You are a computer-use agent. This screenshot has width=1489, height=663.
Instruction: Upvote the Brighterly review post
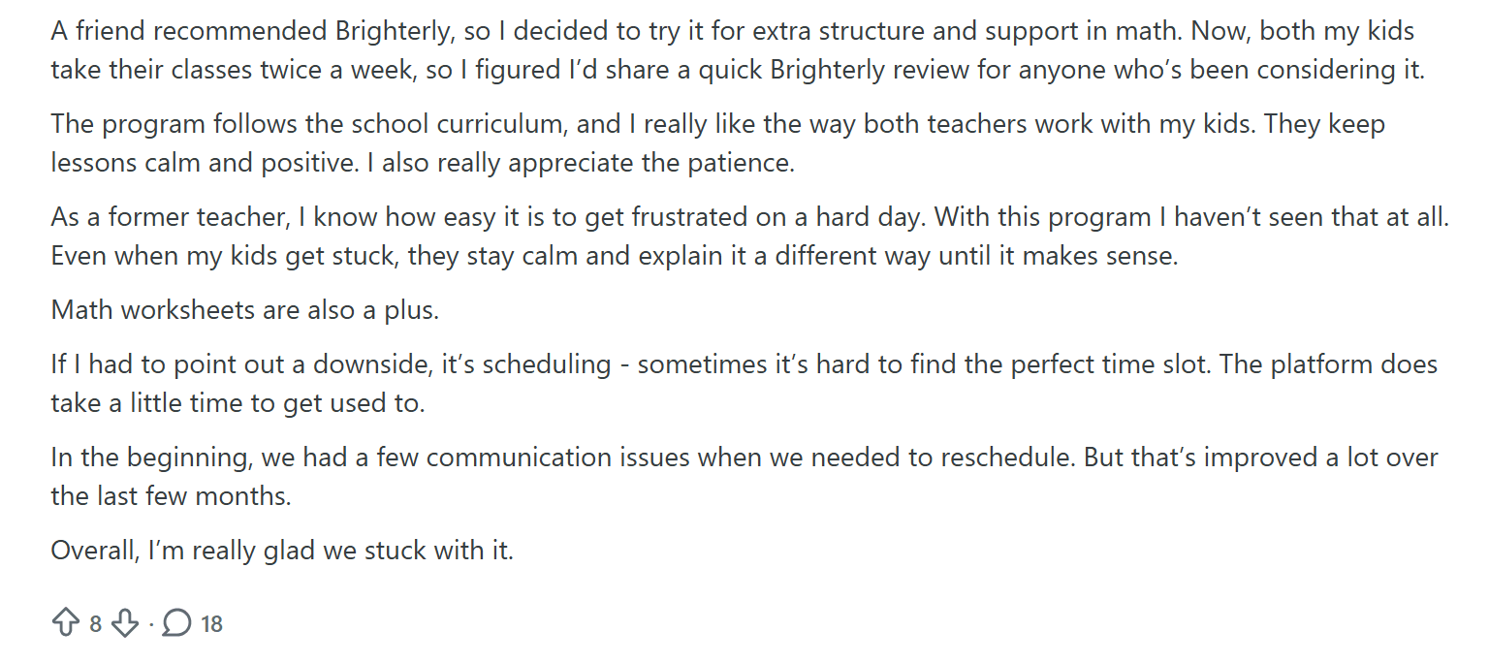[65, 623]
